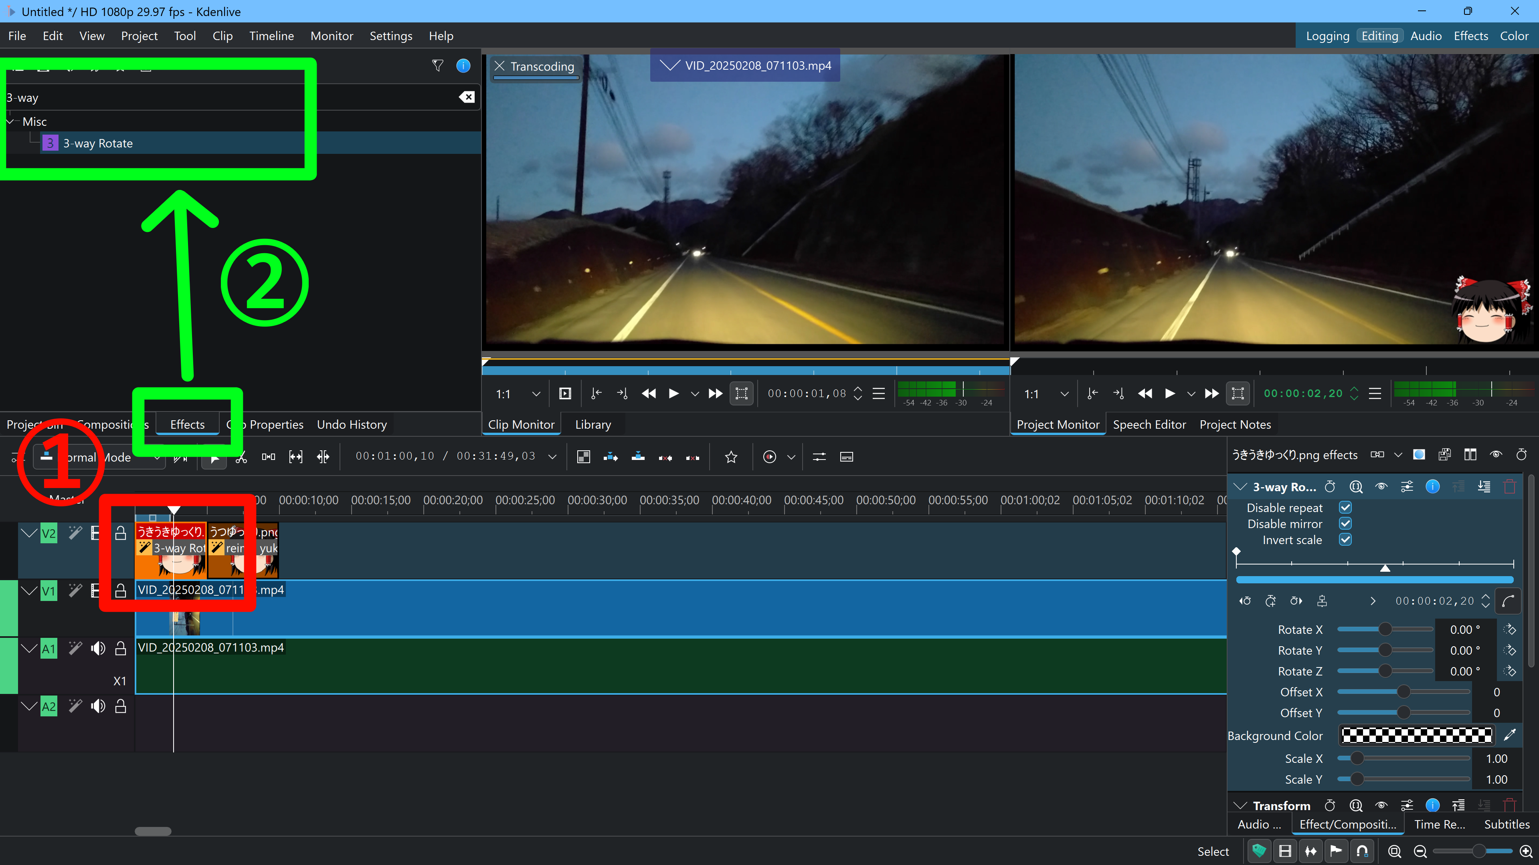Click fit zoom to project icon in status bar
The height and width of the screenshot is (865, 1539).
click(x=1394, y=852)
